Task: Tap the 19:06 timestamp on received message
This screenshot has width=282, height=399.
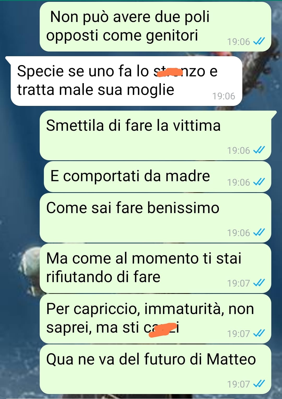Action: click(x=224, y=96)
